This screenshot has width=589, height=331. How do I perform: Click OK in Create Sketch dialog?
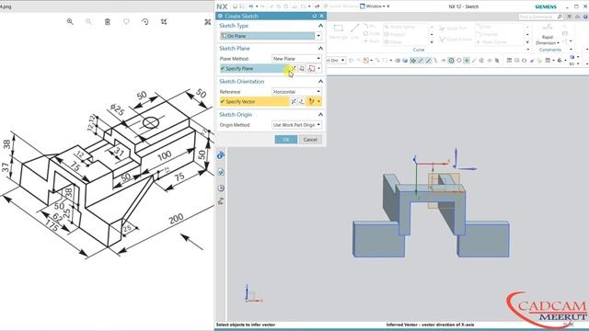(286, 140)
